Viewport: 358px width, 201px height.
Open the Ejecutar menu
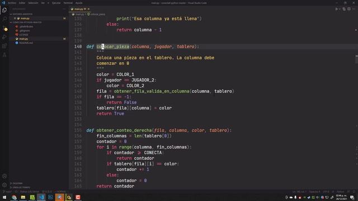point(56,3)
